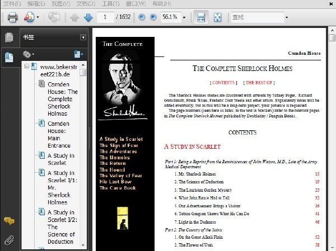The image size is (336, 251).
Task: Open the File (文件) menu
Action: 12,4
